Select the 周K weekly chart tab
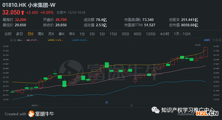The image size is (222, 120). (41, 34)
